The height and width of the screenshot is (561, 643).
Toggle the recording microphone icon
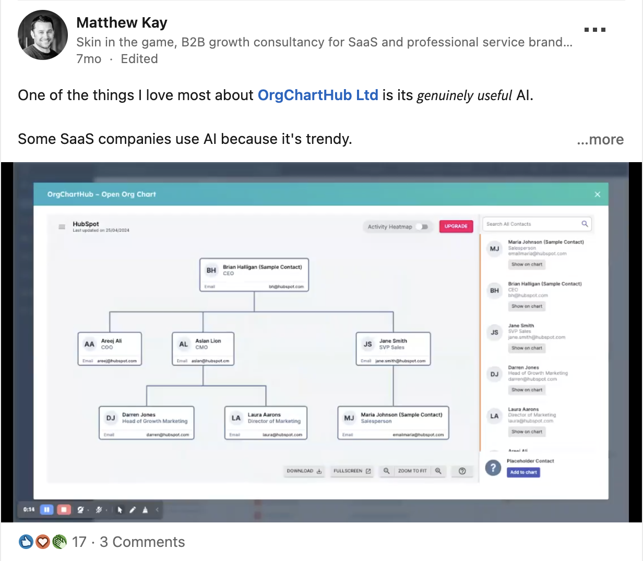(x=98, y=510)
